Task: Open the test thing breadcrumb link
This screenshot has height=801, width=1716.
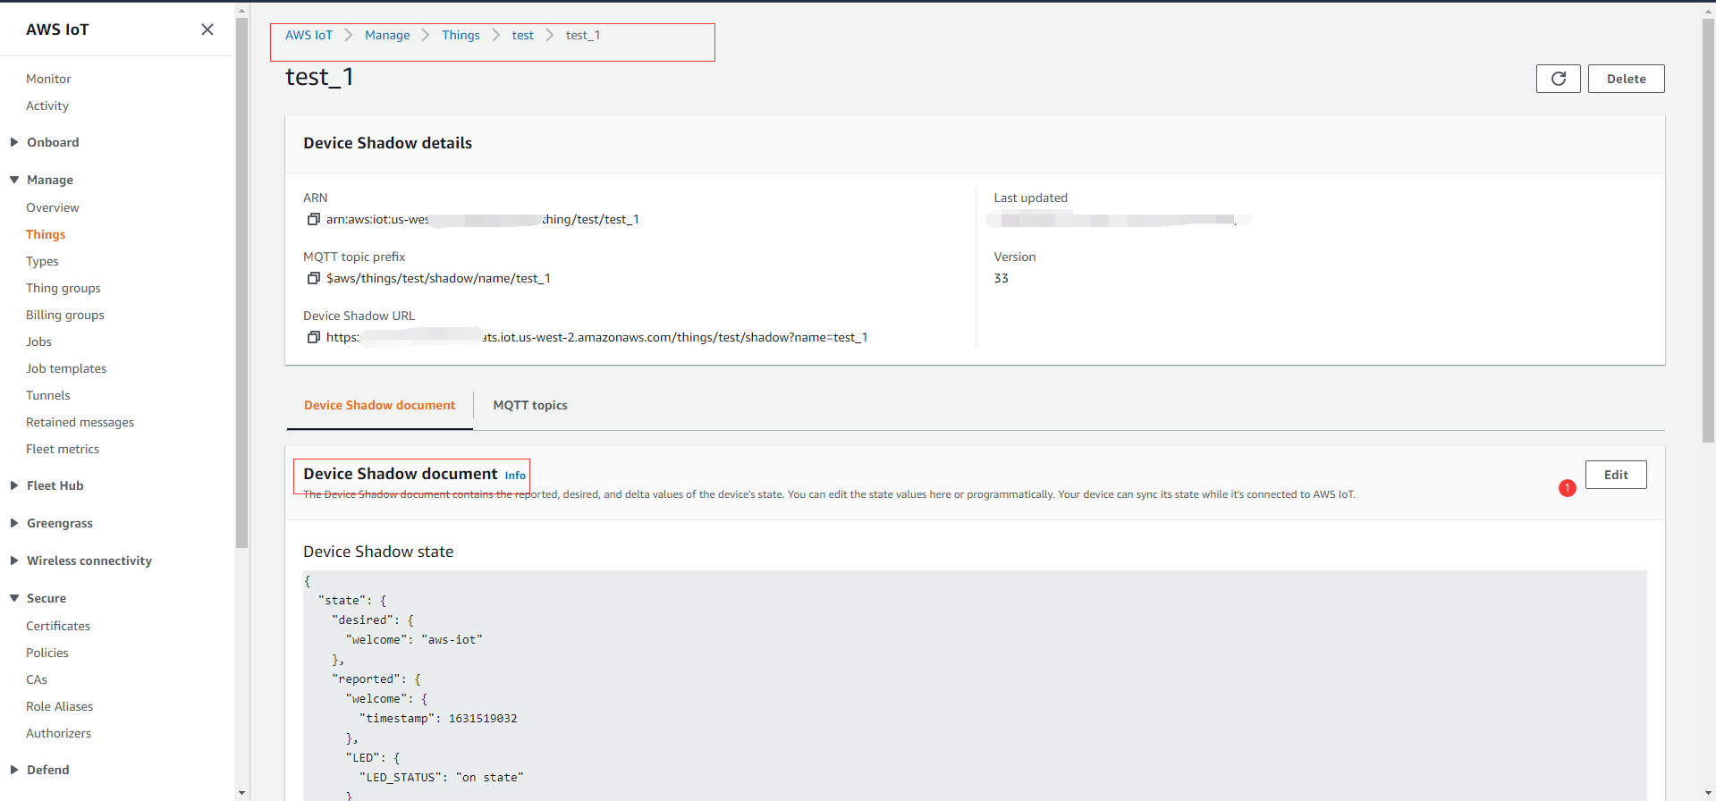Action: click(x=522, y=35)
